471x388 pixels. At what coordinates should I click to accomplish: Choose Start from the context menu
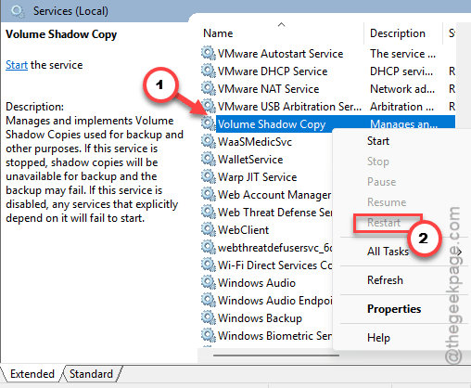coord(378,141)
